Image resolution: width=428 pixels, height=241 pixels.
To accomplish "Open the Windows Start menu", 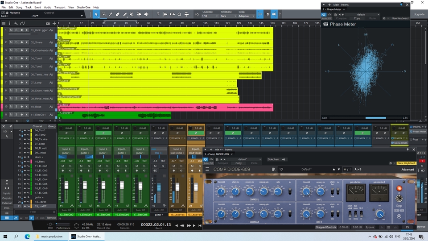I will click(5, 237).
